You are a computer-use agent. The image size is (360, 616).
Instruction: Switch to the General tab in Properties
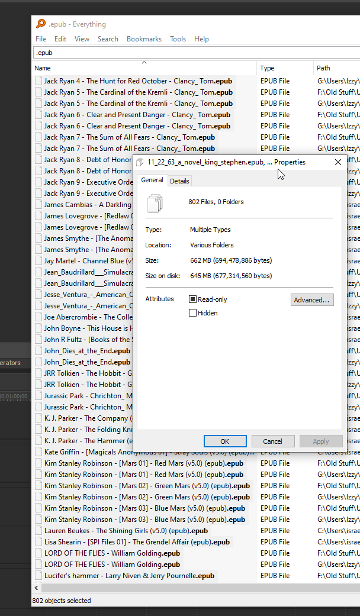152,180
